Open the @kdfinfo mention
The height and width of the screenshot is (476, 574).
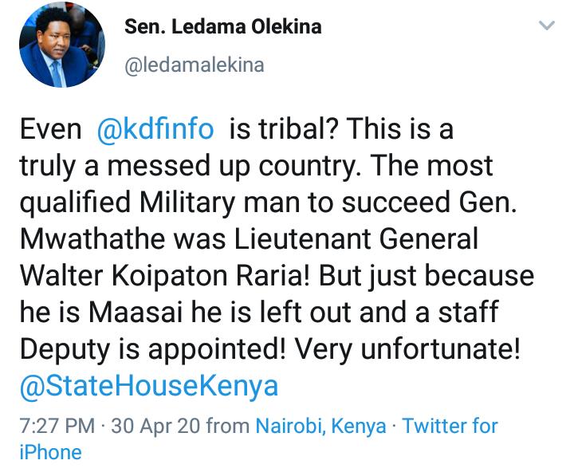155,130
